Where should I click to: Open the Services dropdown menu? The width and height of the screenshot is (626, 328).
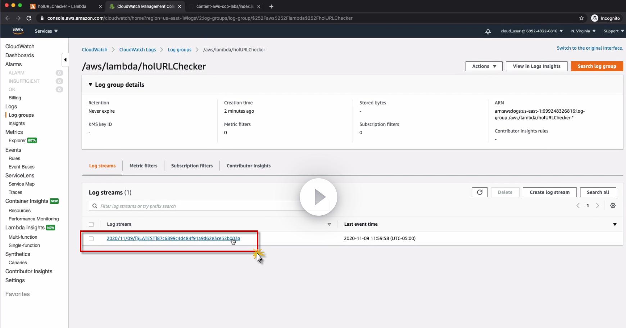[46, 31]
